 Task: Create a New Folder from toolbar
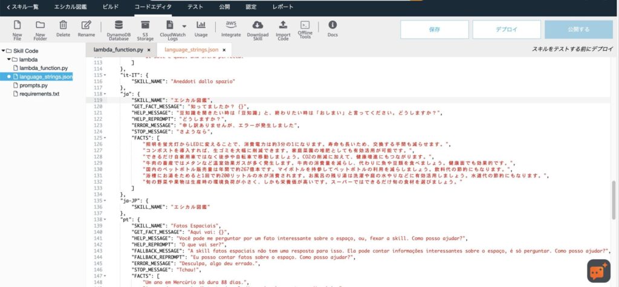[40, 25]
